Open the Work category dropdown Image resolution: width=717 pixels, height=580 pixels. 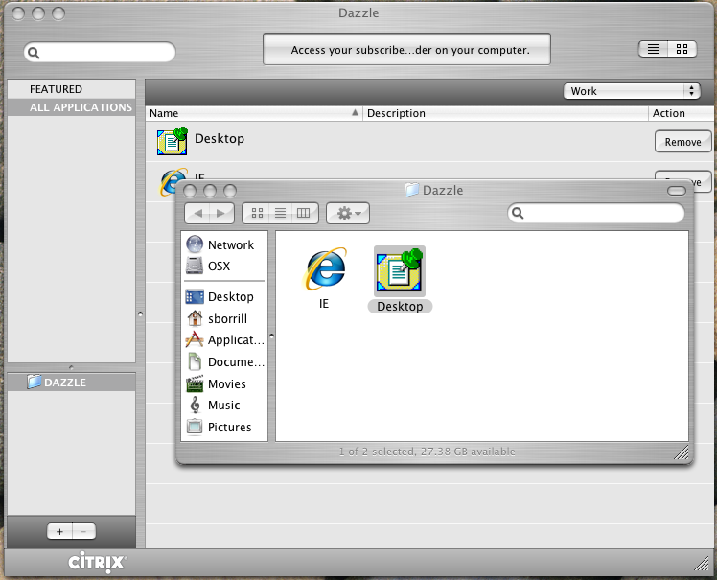tap(632, 91)
